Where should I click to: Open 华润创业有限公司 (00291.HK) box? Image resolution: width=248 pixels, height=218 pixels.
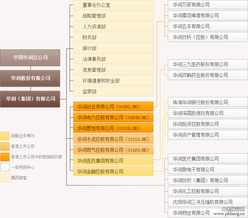[x=113, y=107]
